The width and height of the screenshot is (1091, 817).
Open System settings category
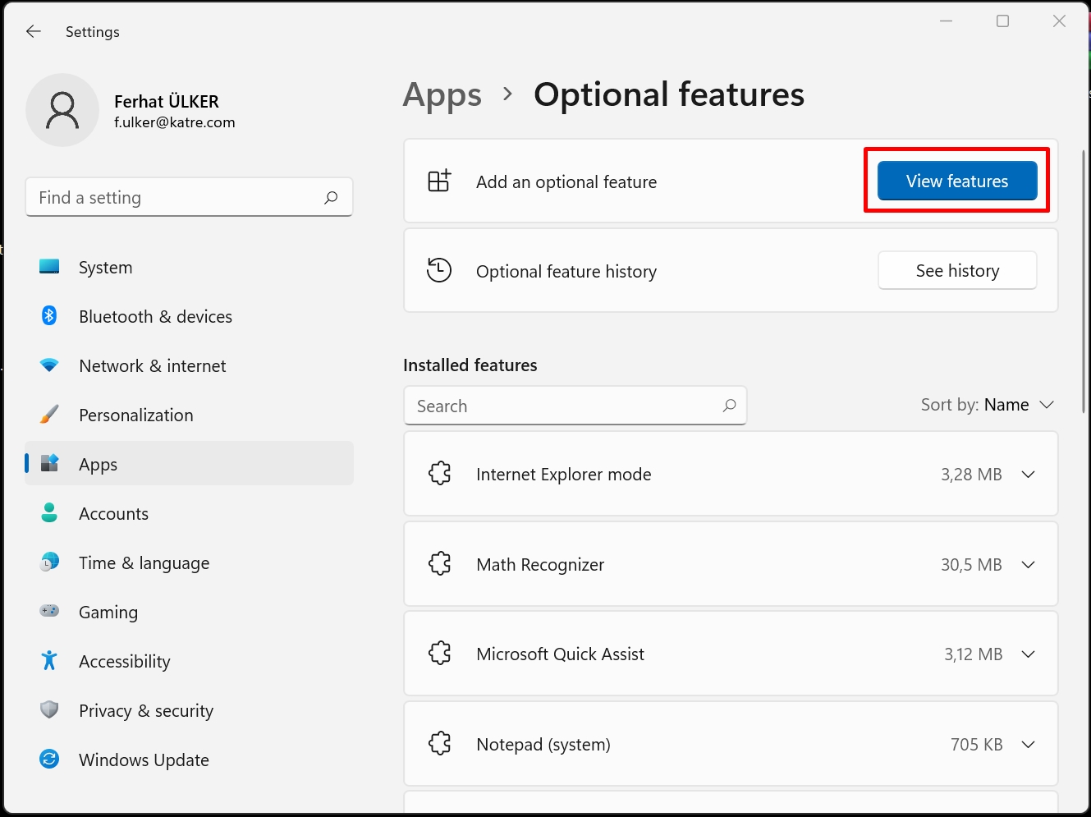pyautogui.click(x=190, y=267)
